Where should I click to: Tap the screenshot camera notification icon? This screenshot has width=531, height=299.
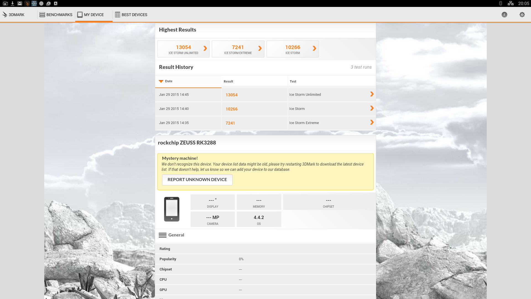coord(5,3)
